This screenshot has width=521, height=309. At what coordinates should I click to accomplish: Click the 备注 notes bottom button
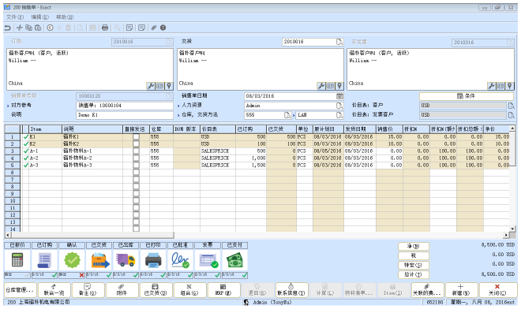(x=88, y=290)
